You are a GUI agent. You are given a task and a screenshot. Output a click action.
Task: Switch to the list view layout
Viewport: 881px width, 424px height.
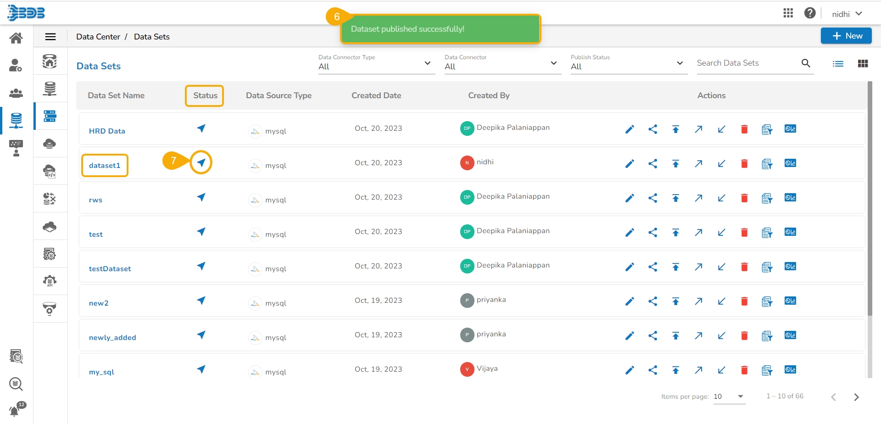pyautogui.click(x=838, y=64)
